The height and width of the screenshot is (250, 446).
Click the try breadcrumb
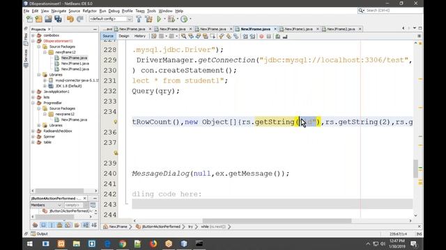pyautogui.click(x=190, y=227)
